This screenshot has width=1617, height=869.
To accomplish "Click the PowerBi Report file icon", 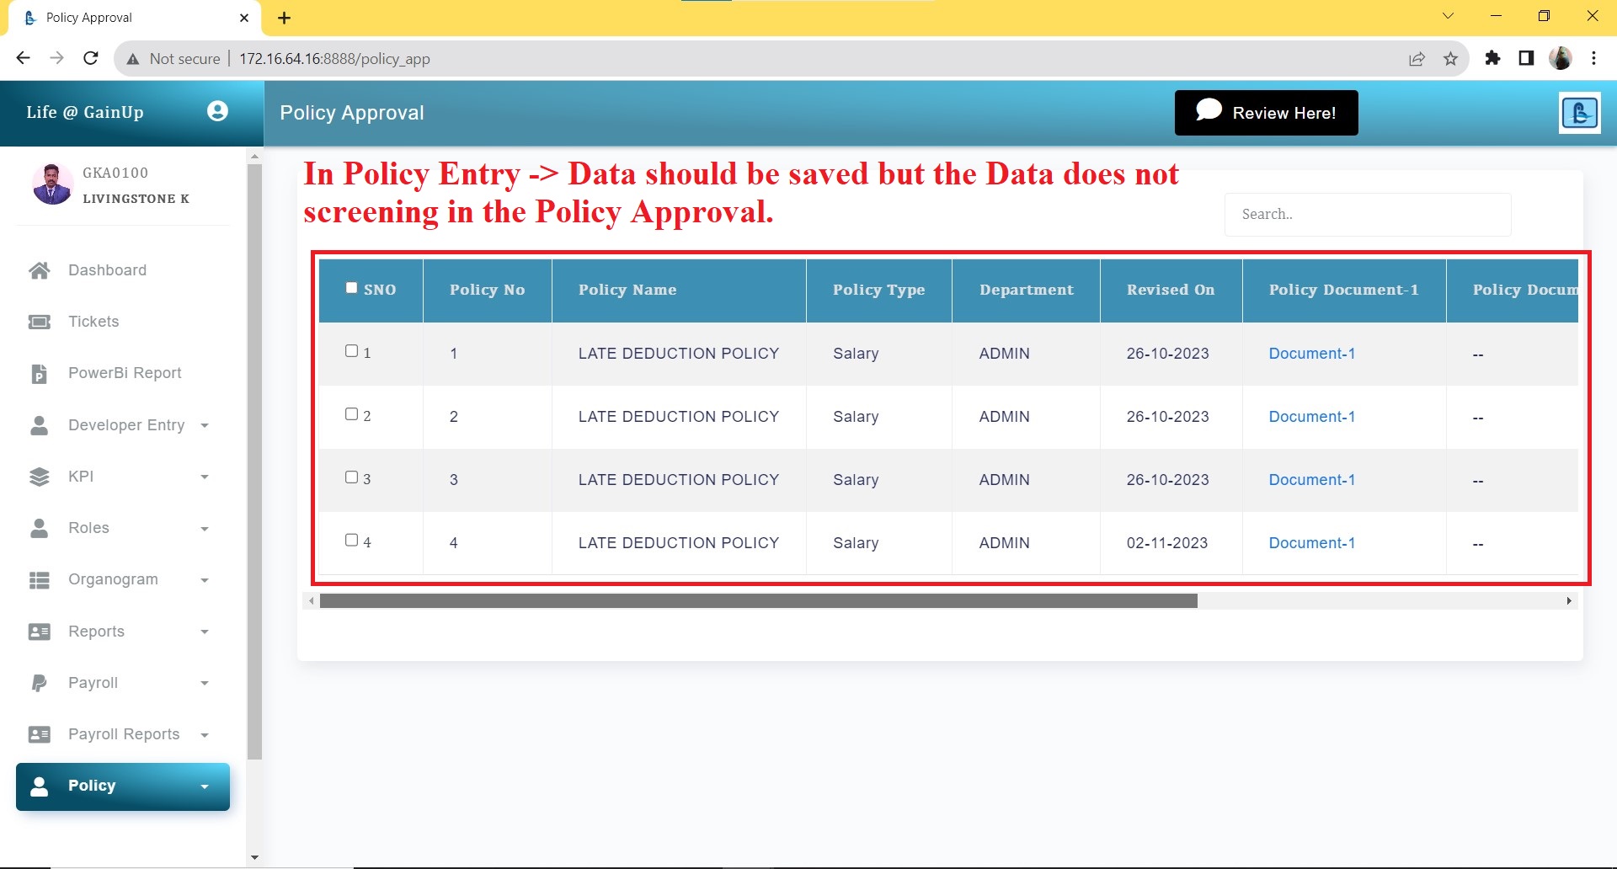I will [39, 374].
